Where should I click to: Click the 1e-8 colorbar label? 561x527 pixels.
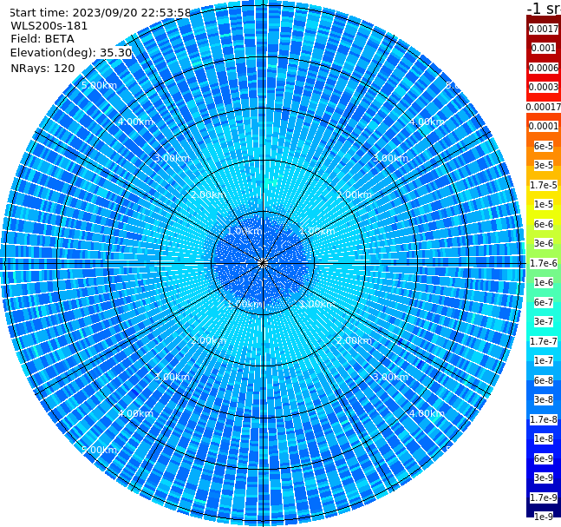[x=544, y=438]
